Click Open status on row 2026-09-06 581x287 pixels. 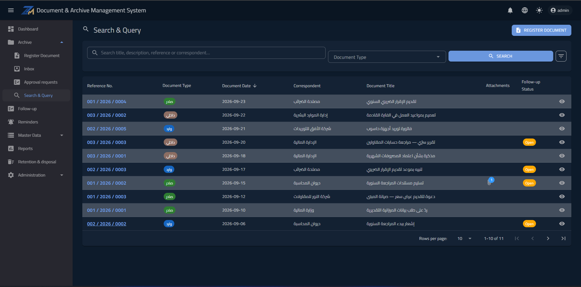tap(529, 224)
